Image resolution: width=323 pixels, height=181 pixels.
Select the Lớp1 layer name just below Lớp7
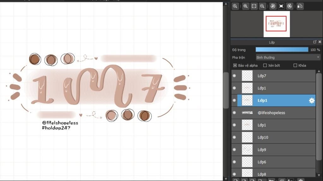coord(262,88)
